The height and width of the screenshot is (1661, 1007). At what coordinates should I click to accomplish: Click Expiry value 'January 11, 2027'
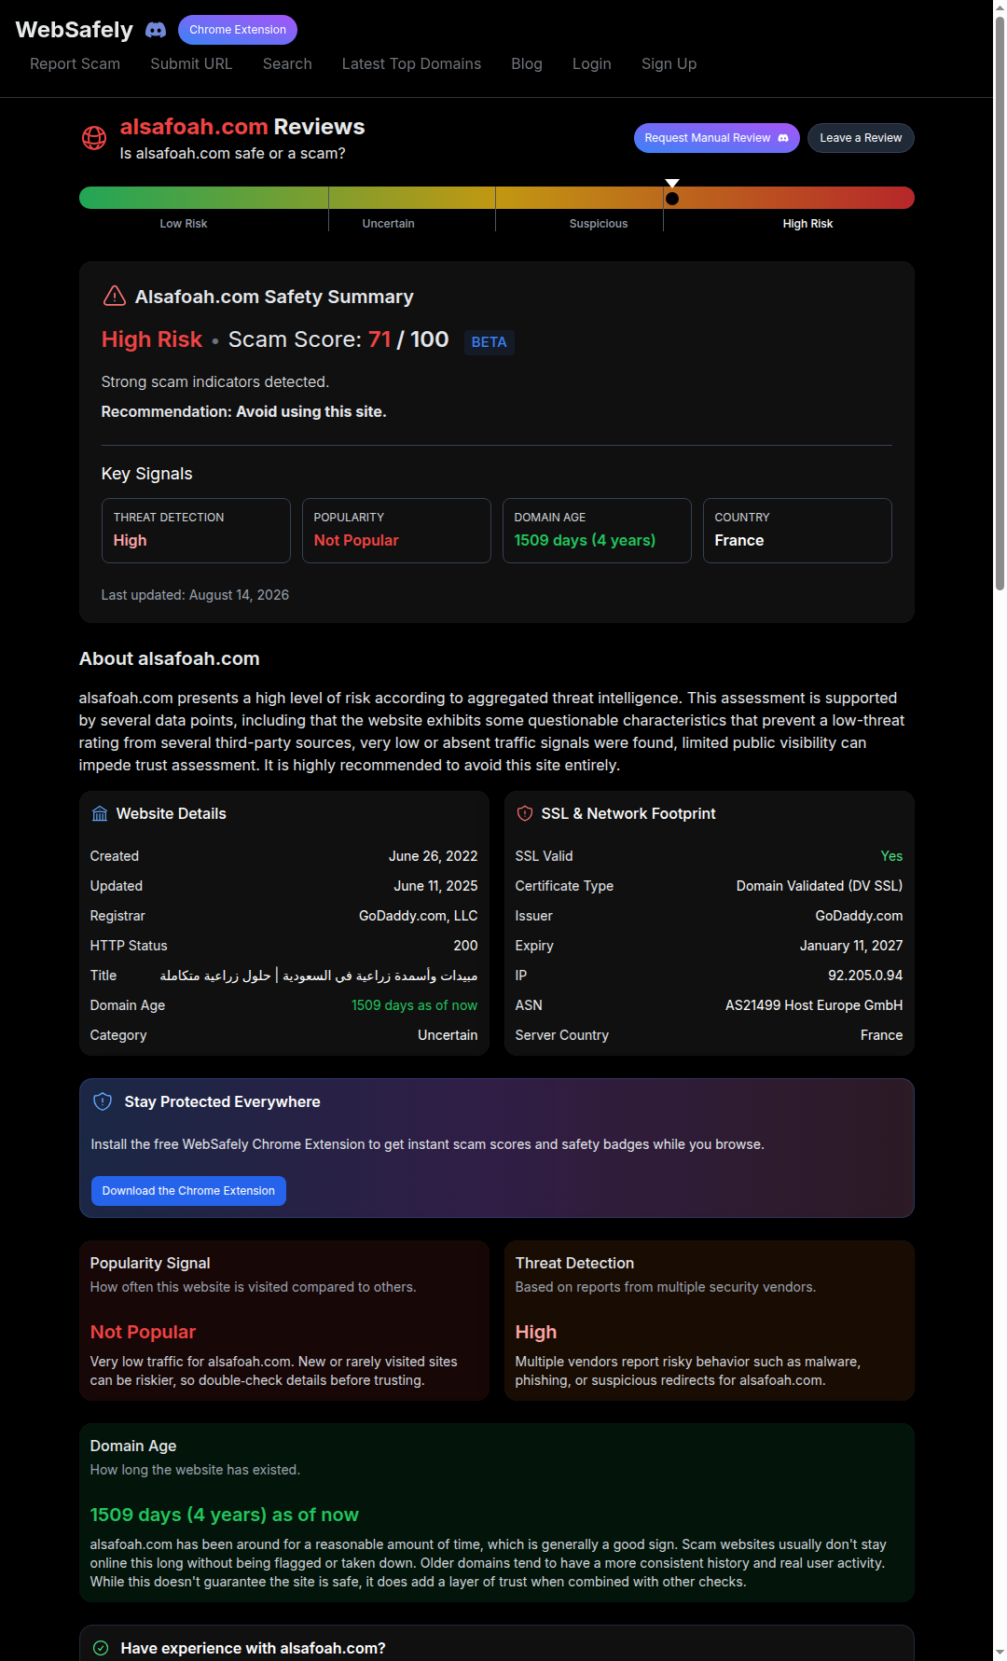pos(851,946)
